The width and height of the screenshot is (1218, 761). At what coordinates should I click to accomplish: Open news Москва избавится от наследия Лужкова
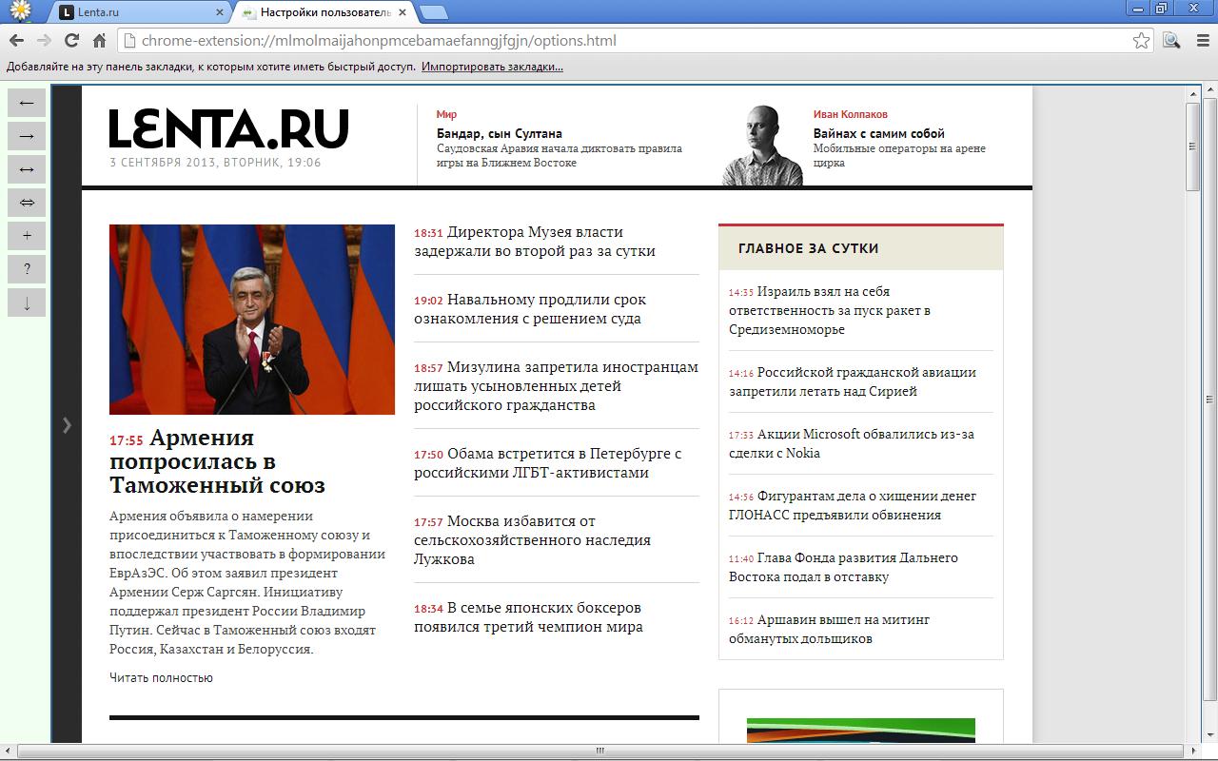(533, 540)
